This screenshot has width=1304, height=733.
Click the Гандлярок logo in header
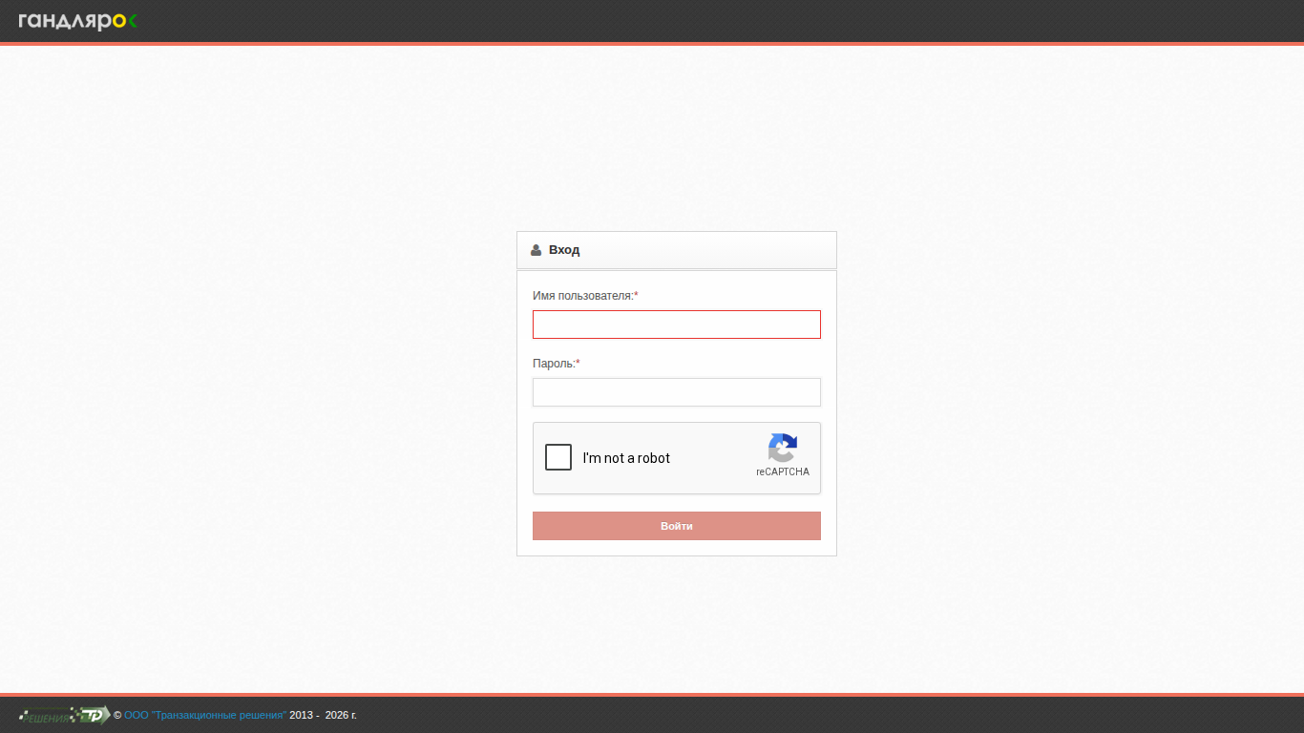click(78, 21)
